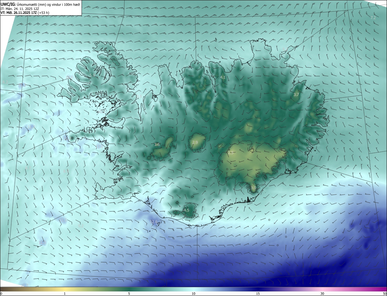The height and width of the screenshot is (296, 387).
Task: Click the 0 label on the color scale
Action: pyautogui.click(x=1, y=294)
